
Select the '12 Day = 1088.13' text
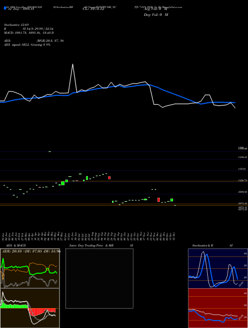[21, 9]
